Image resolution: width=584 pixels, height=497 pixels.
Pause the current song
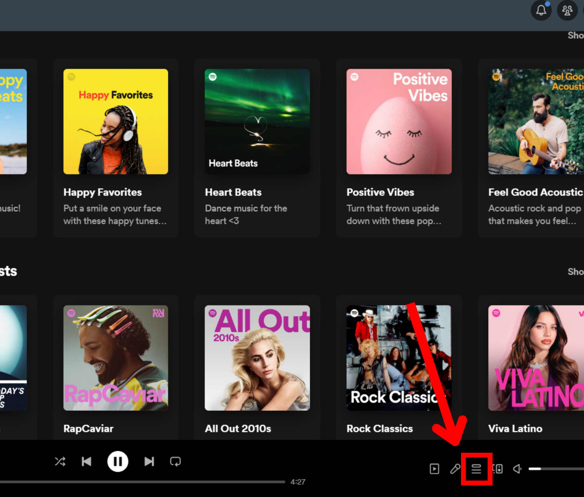[118, 462]
